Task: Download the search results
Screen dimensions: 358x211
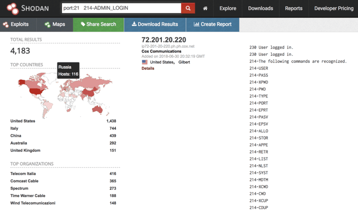Action: [x=155, y=24]
